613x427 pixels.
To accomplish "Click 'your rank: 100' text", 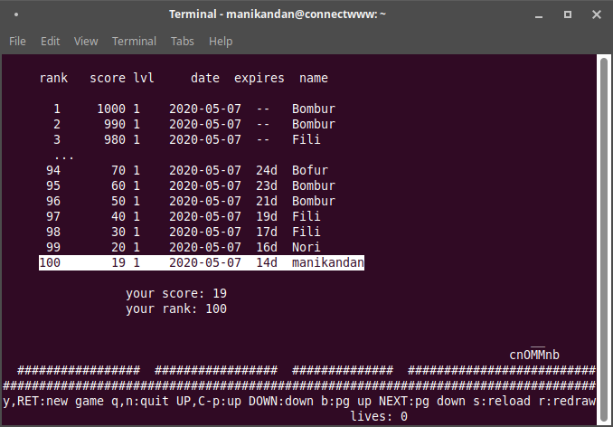I will tap(176, 308).
